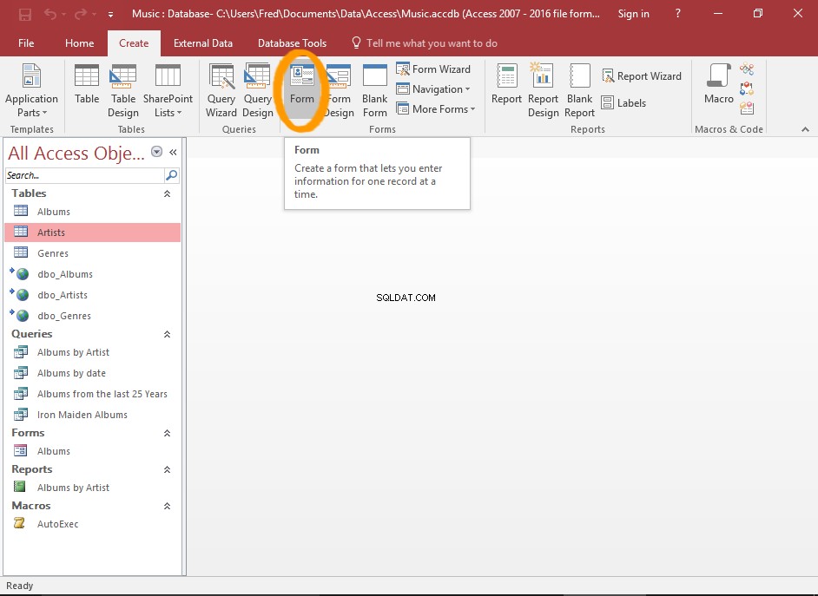Select the AutoExec macro

pyautogui.click(x=92, y=524)
